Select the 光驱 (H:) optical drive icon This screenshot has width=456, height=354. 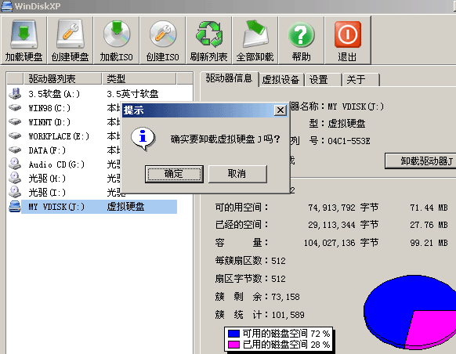(15, 178)
